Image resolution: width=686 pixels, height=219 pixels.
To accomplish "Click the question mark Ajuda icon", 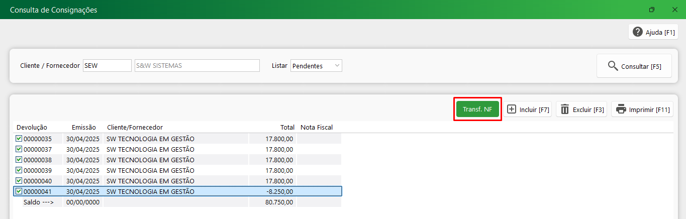I will (x=638, y=32).
